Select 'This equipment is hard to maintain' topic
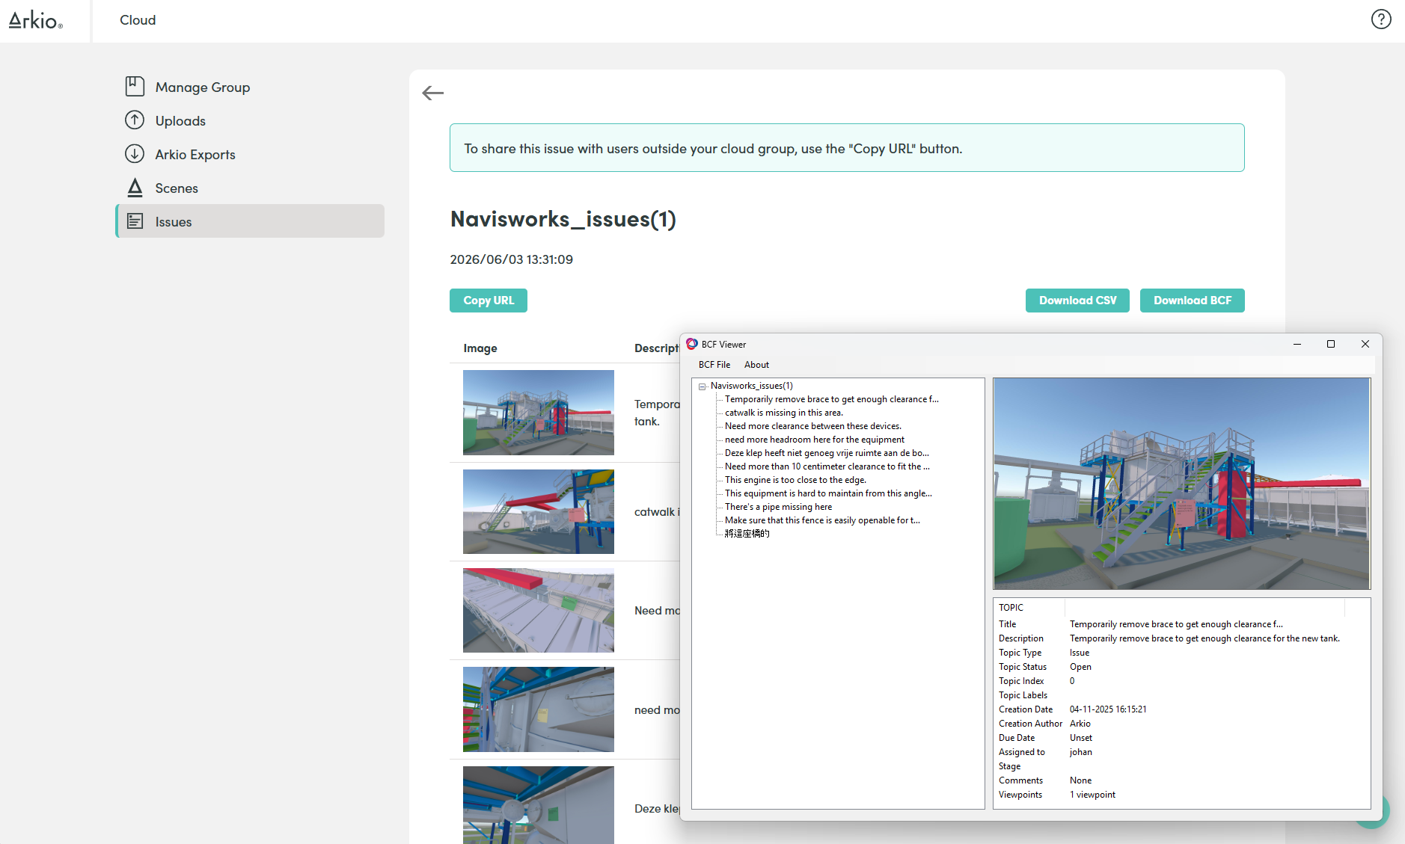This screenshot has width=1405, height=844. click(x=828, y=493)
